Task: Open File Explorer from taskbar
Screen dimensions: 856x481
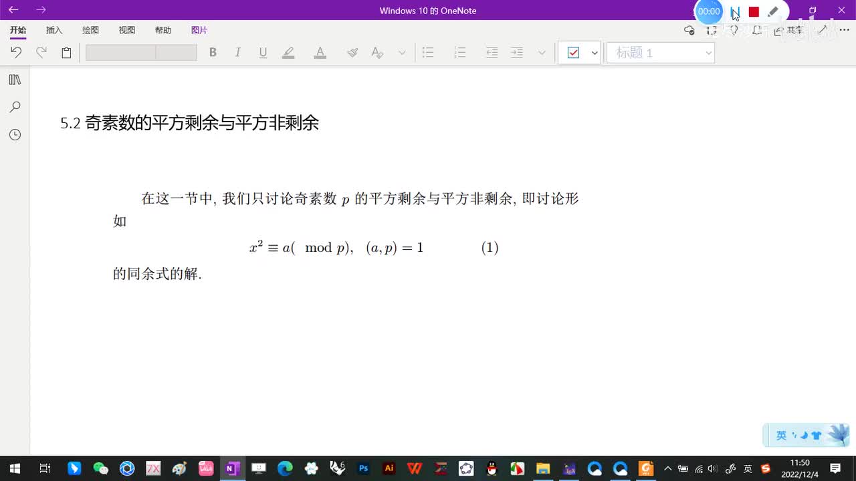Action: pyautogui.click(x=543, y=468)
